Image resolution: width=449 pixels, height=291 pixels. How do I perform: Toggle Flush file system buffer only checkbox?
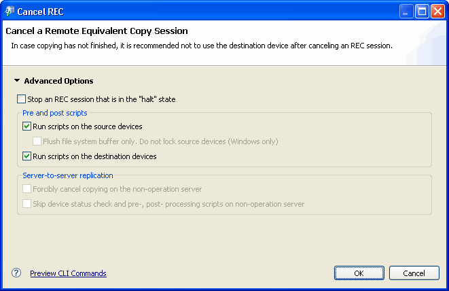pyautogui.click(x=37, y=141)
